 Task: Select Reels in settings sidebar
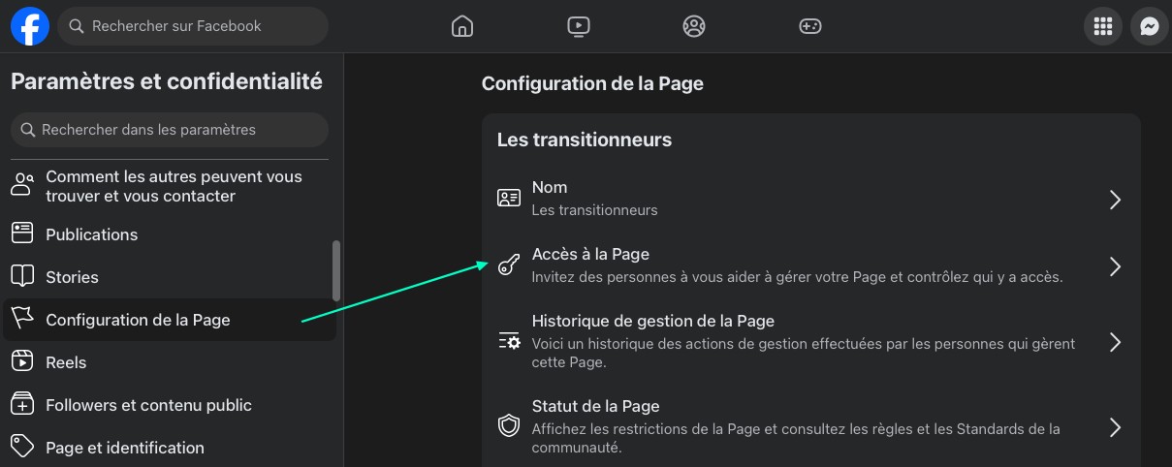pyautogui.click(x=170, y=362)
